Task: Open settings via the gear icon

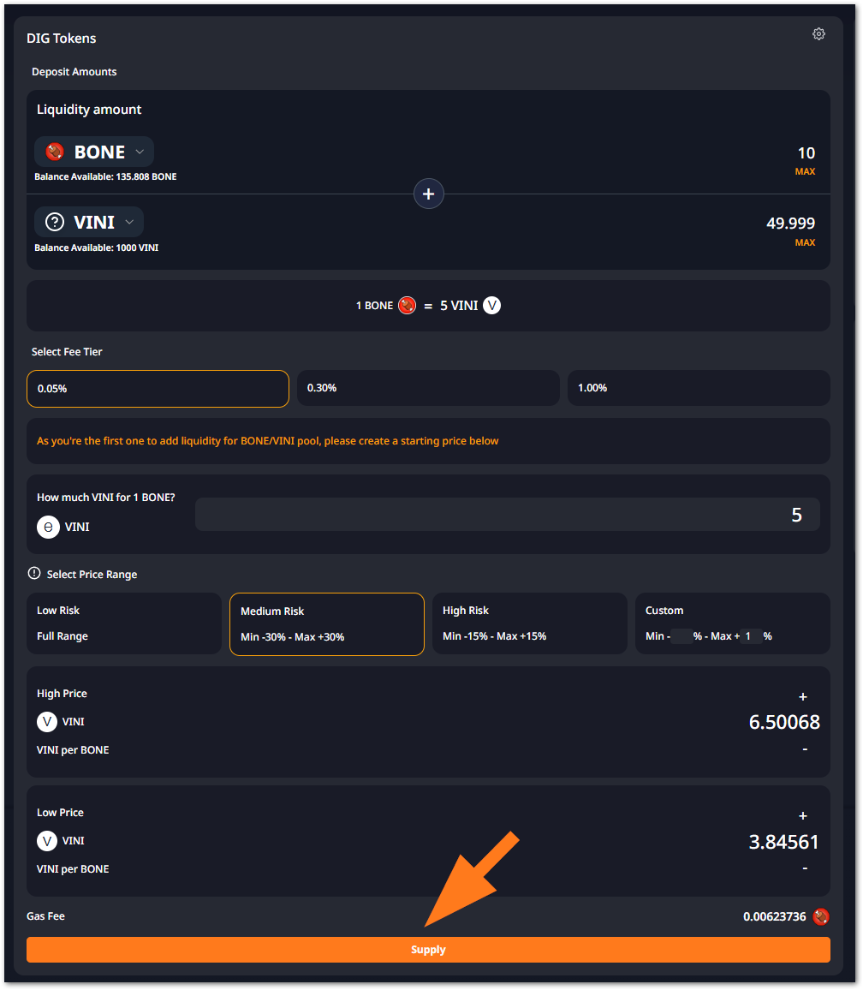Action: [x=818, y=34]
